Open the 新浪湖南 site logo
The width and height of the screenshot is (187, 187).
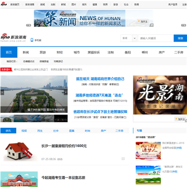click(14, 37)
